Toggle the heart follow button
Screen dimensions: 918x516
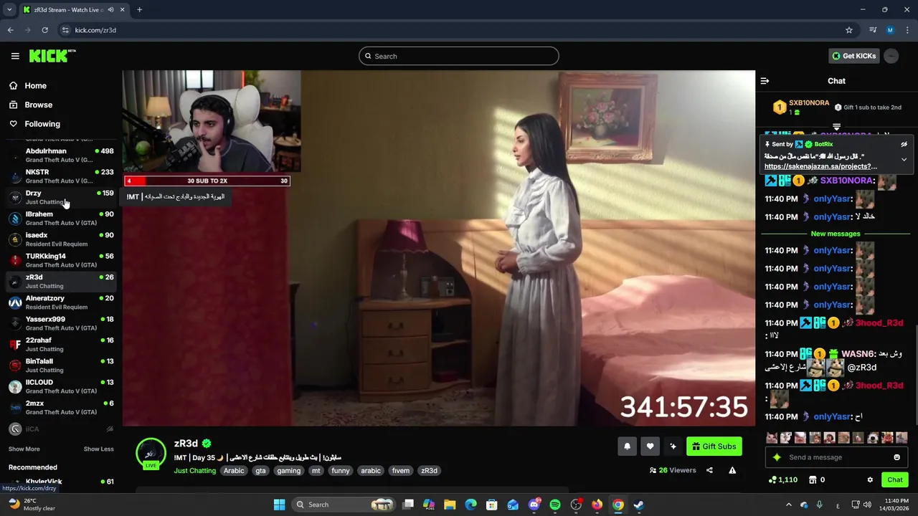click(x=650, y=446)
